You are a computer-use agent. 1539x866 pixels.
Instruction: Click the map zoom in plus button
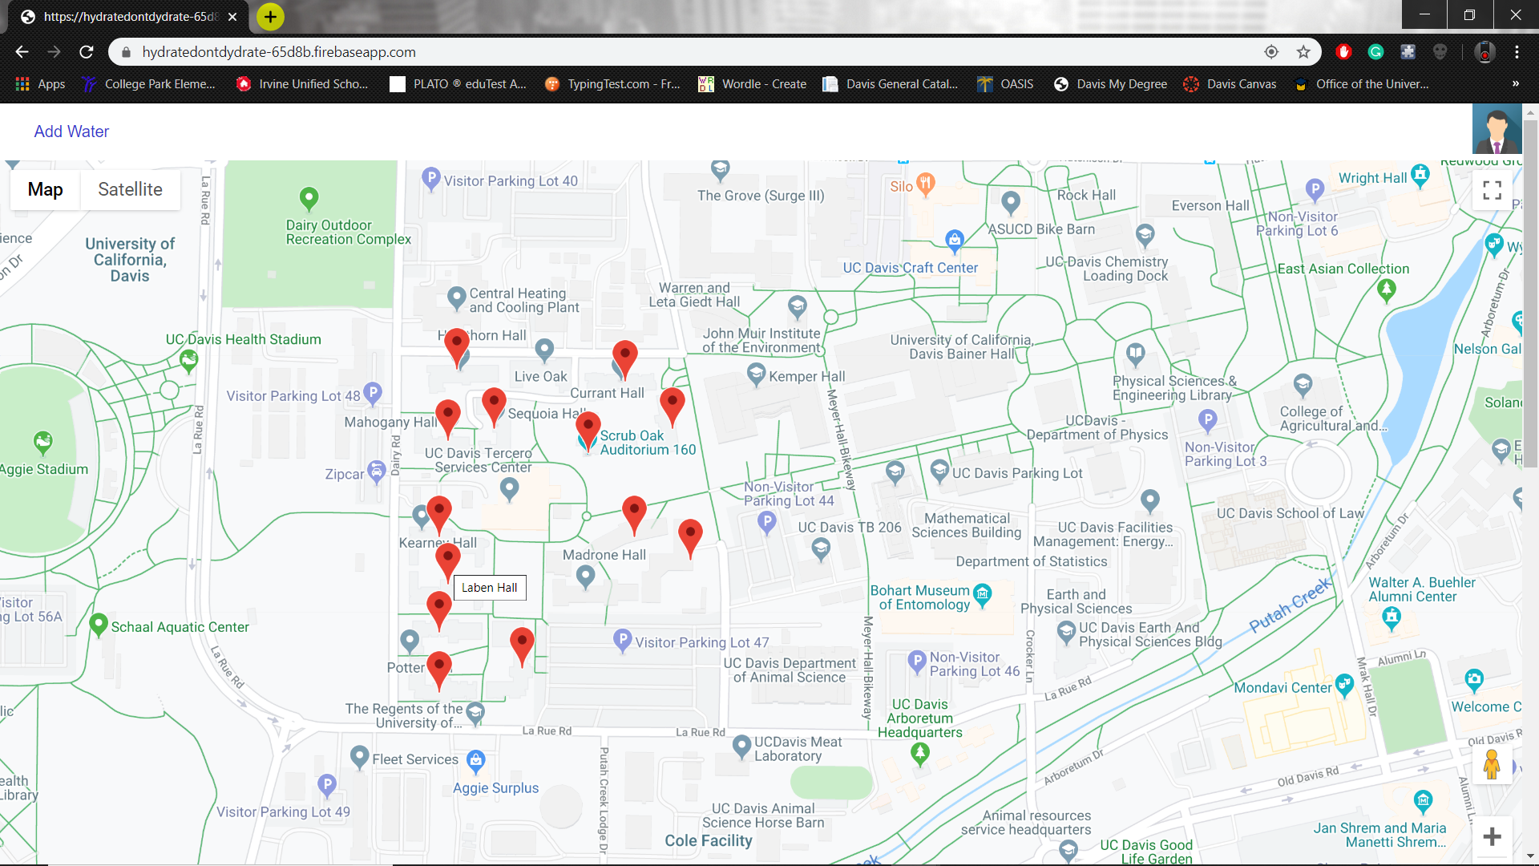pyautogui.click(x=1492, y=837)
